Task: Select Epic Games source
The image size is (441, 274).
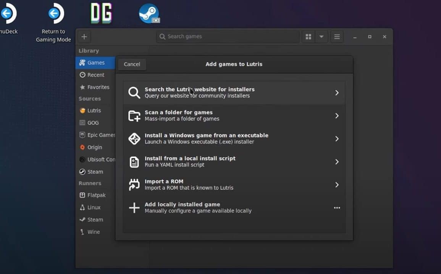Action: 95,135
